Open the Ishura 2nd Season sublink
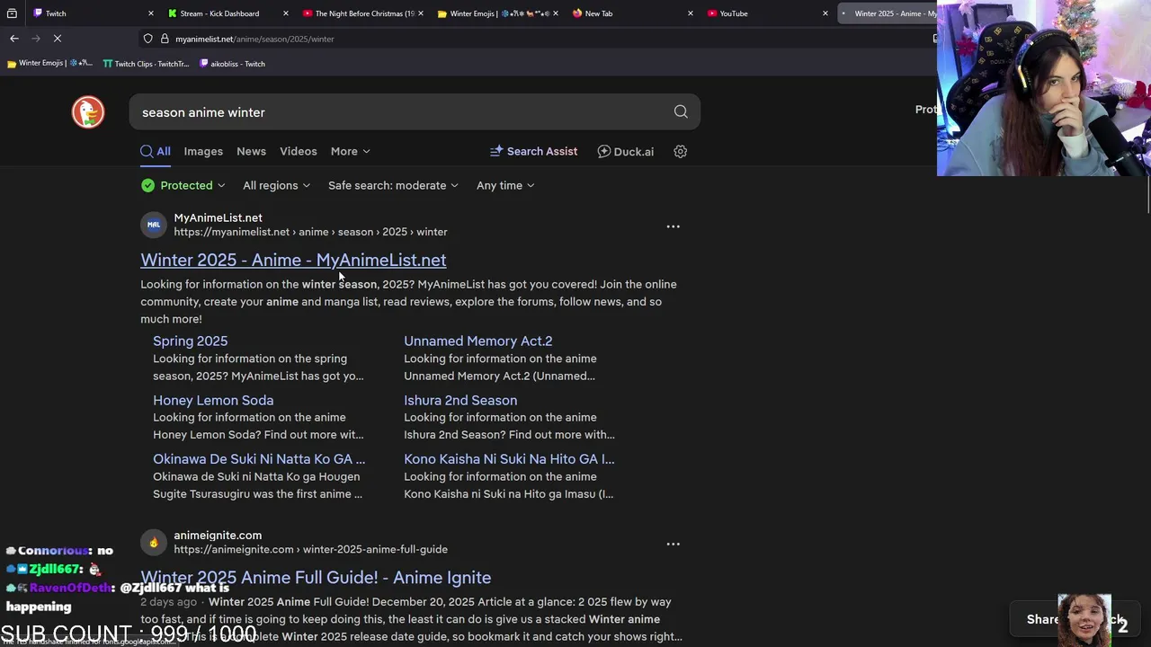Screen dimensions: 1151x647 point(460,401)
